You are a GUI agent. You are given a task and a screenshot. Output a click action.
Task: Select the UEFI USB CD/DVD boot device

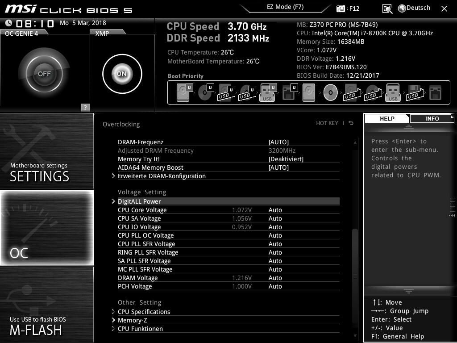(247, 93)
